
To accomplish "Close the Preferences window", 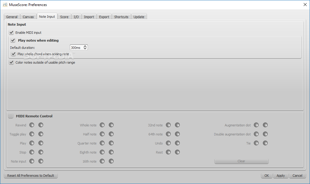I will 305,5.
